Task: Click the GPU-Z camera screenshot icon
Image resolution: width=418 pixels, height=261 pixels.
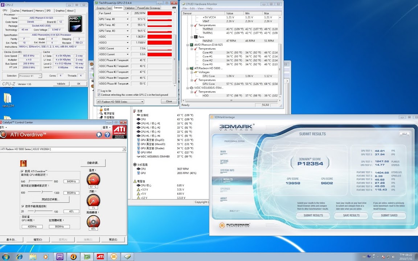Action: pos(174,8)
